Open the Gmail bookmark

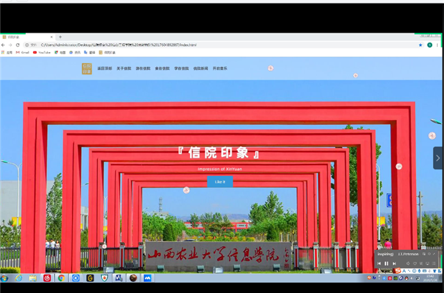click(23, 53)
